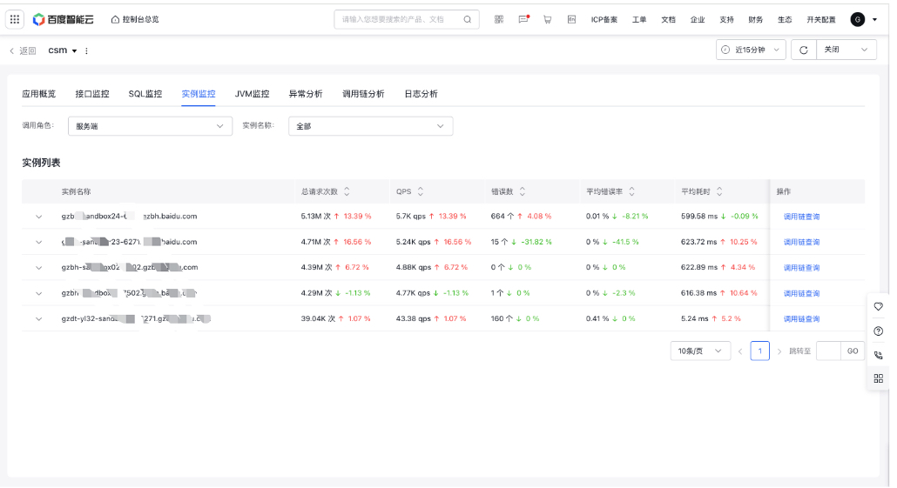Open 控制台总览 home link
Viewport: 897px width, 488px height.
(x=135, y=19)
